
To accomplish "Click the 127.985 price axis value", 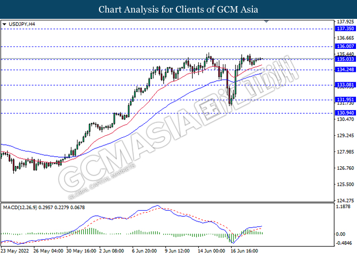I will click(x=345, y=152).
